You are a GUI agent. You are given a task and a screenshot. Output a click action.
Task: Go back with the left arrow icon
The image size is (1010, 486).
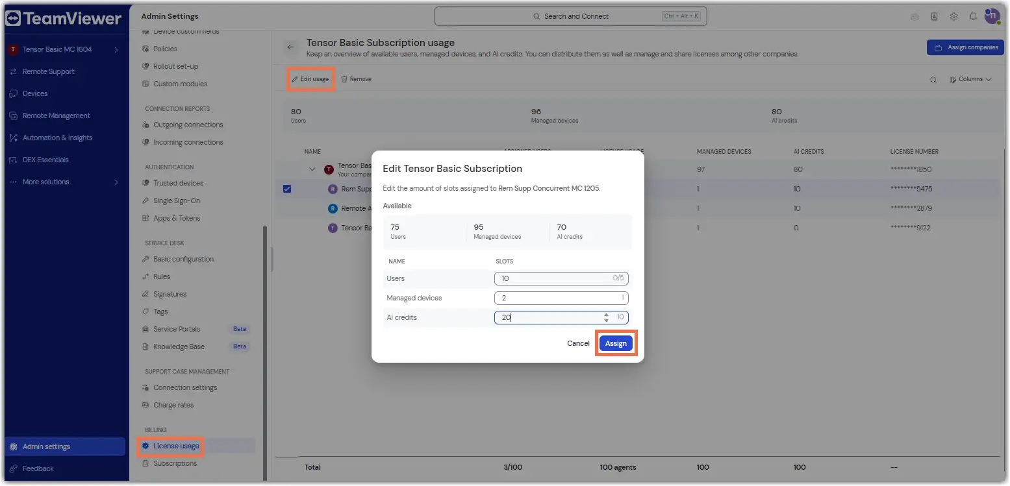pyautogui.click(x=291, y=47)
